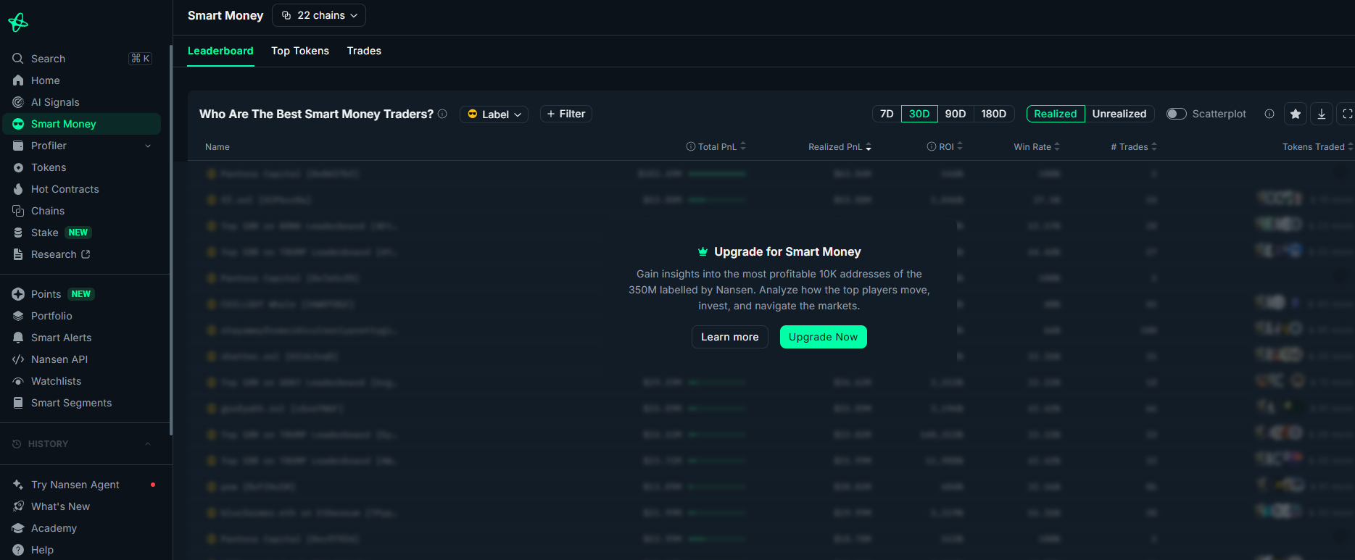Click the fullscreen expand icon
Screen dimensions: 1355x560
coord(1347,114)
